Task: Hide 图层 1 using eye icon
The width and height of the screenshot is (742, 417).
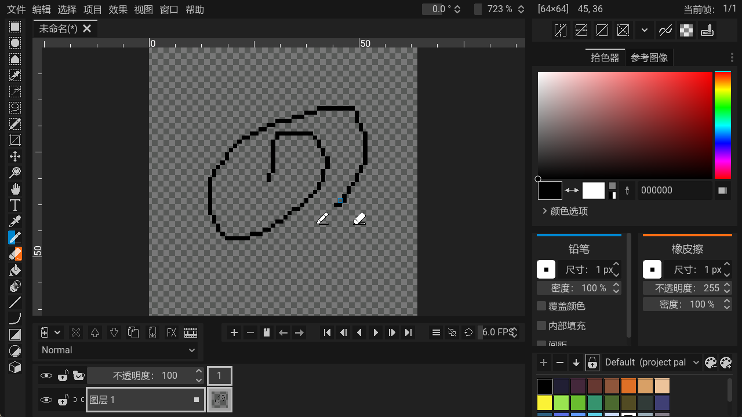Action: coord(46,400)
